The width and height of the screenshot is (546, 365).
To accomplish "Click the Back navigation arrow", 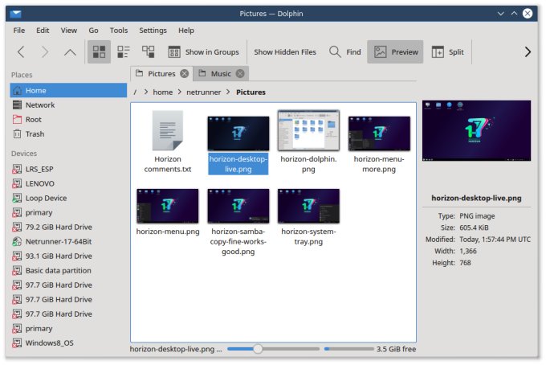I will click(x=22, y=51).
